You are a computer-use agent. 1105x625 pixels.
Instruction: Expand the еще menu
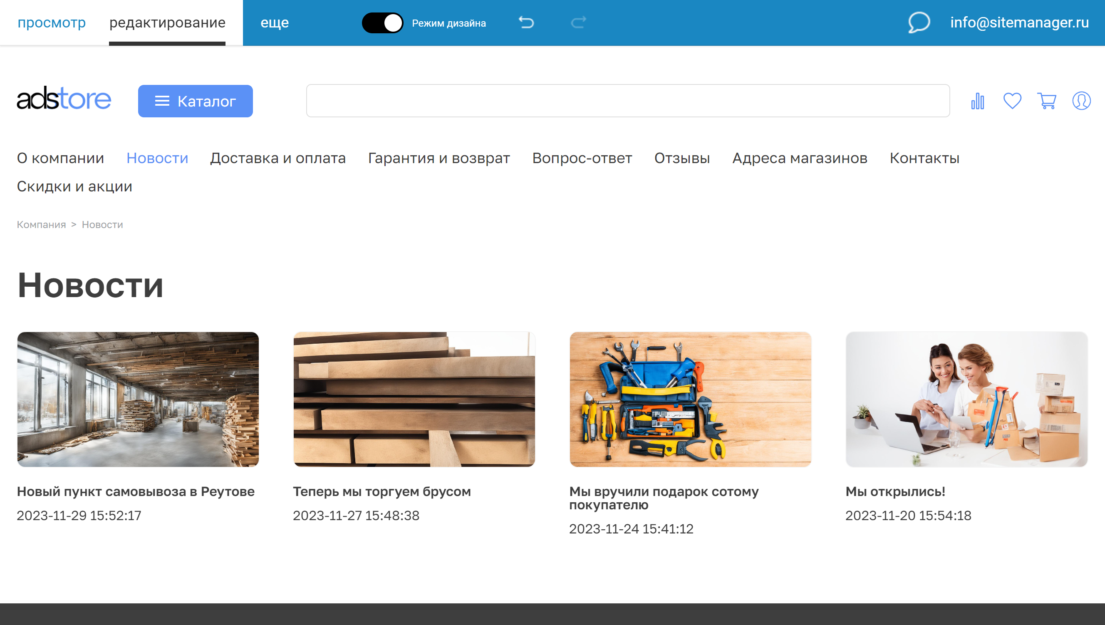pyautogui.click(x=275, y=22)
